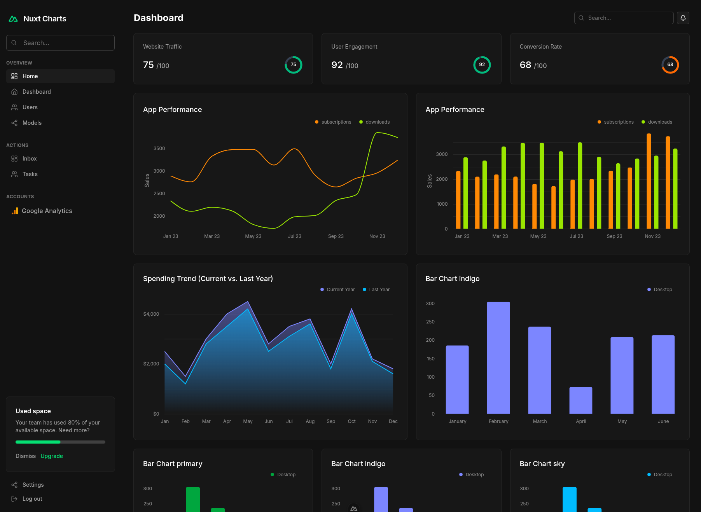Click the Conversion Rate card title

(540, 47)
